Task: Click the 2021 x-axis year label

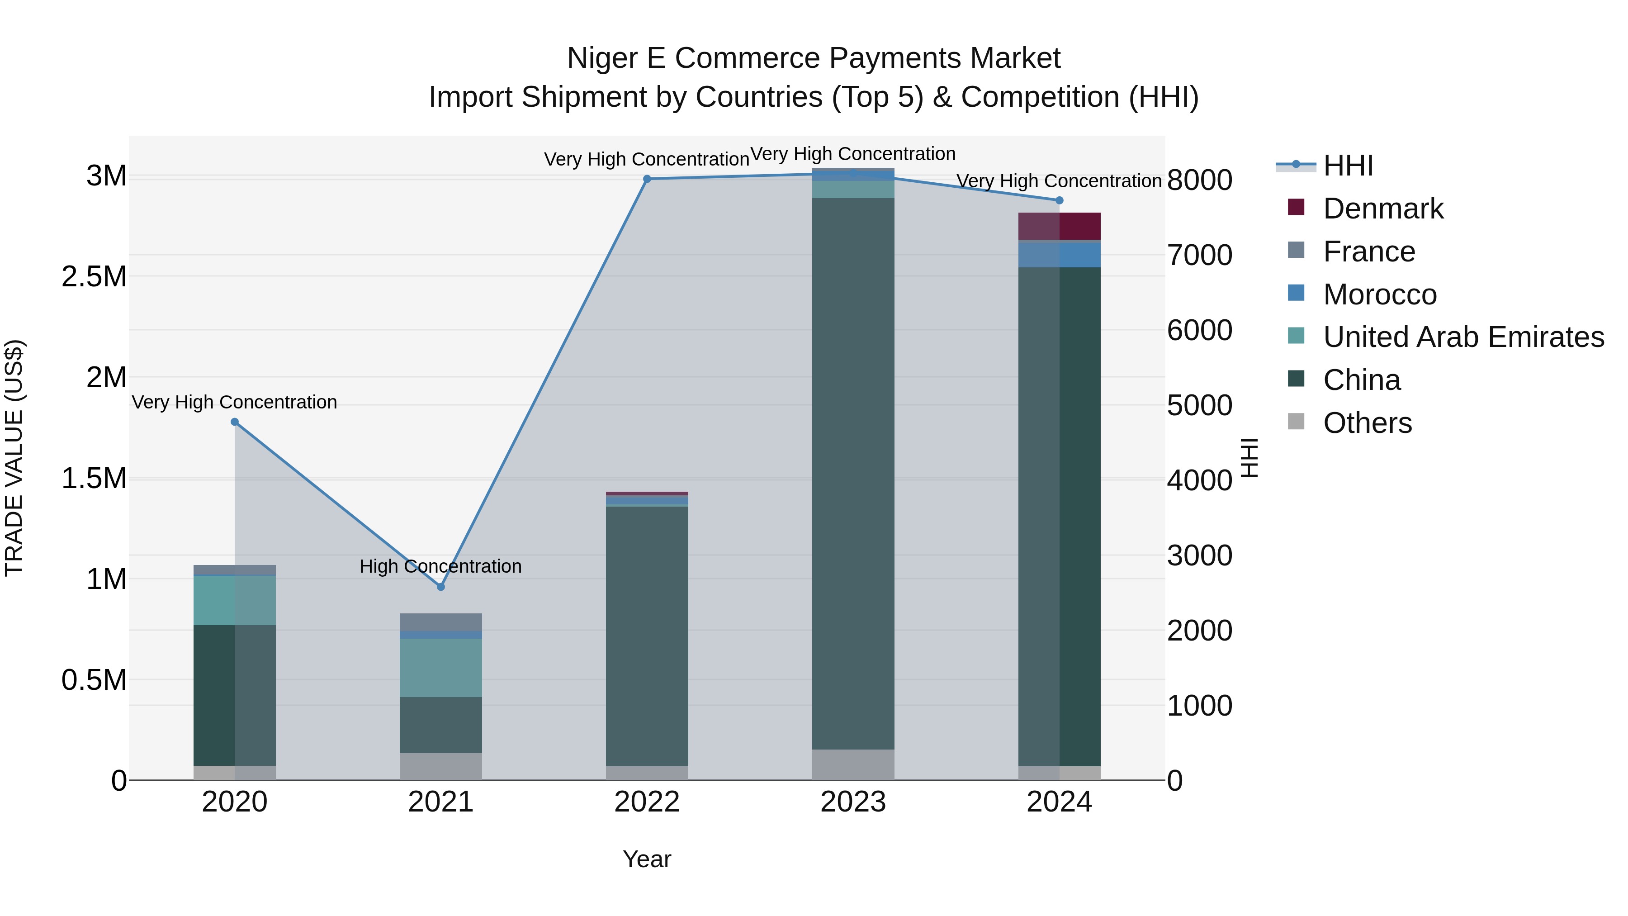Action: tap(441, 802)
